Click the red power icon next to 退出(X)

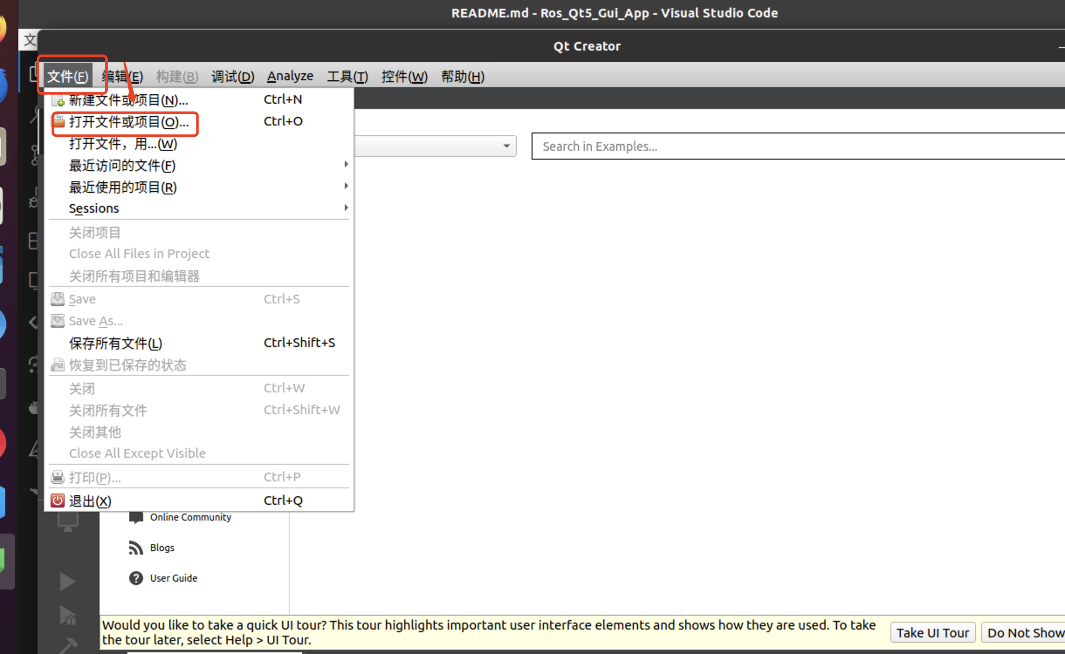(57, 501)
